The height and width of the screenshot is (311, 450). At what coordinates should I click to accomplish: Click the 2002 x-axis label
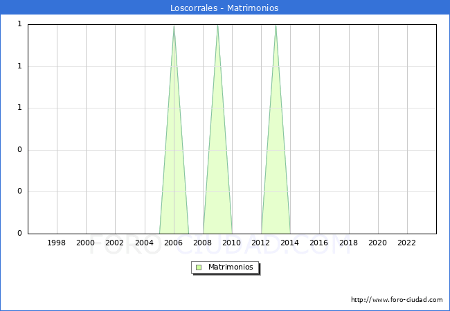pos(115,243)
